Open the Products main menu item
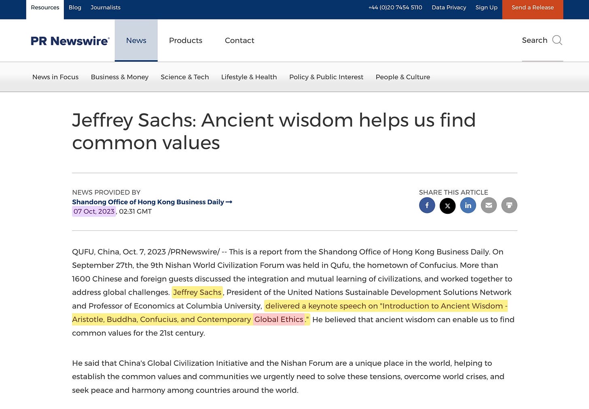The width and height of the screenshot is (589, 409). pos(186,40)
